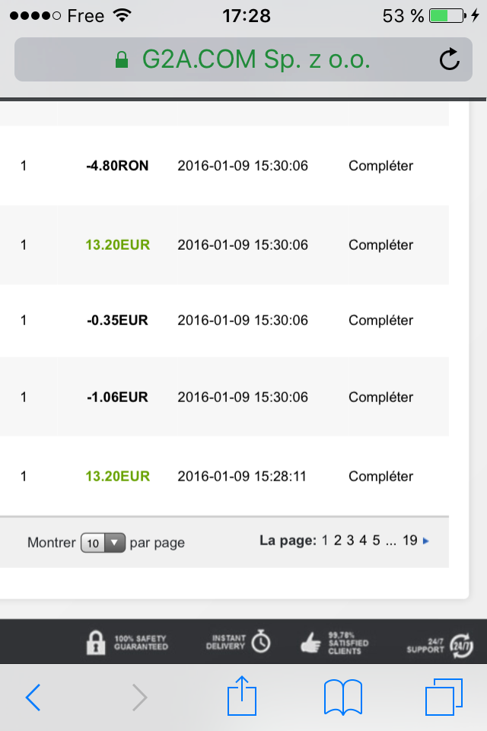The width and height of the screenshot is (487, 731).
Task: Tap the Safari reload page icon
Action: [x=450, y=59]
